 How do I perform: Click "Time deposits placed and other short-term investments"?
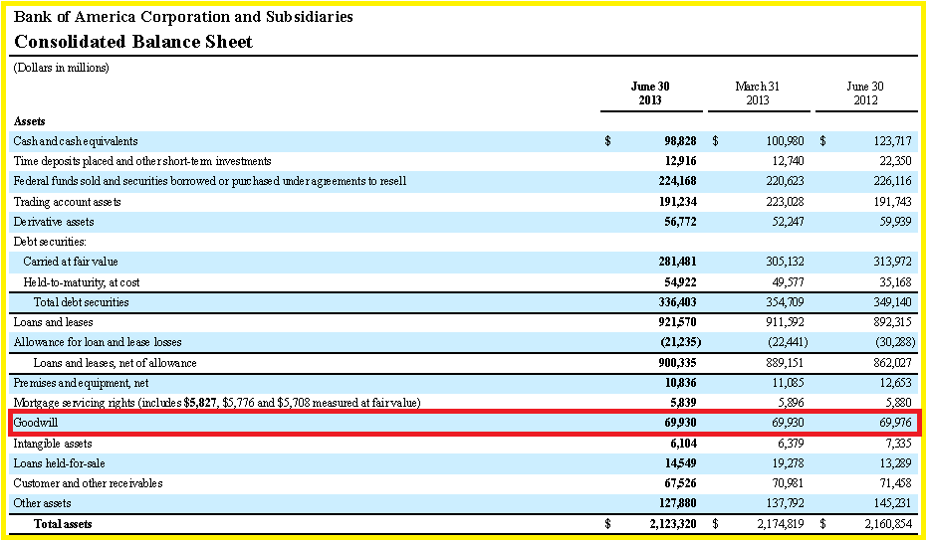click(x=142, y=161)
